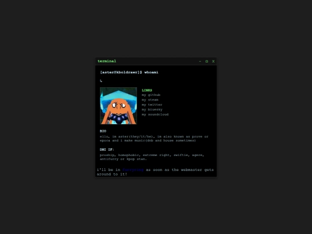Follow the blue furryring link
Image resolution: width=312 pixels, height=234 pixels.
(x=133, y=170)
